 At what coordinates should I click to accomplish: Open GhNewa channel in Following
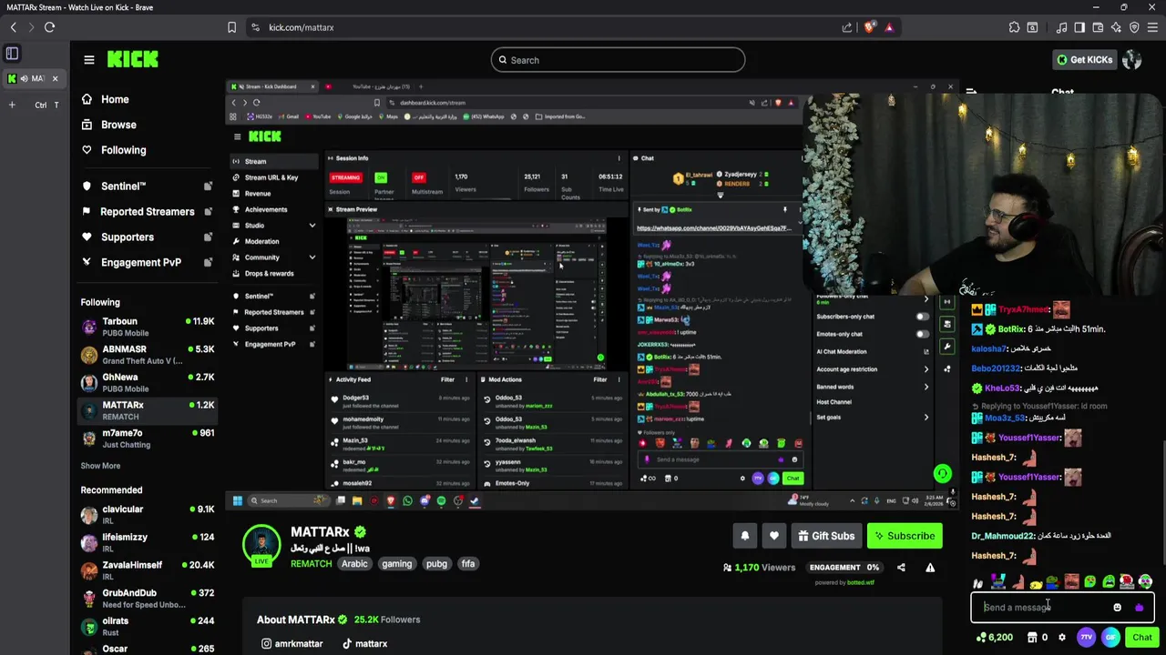pyautogui.click(x=147, y=382)
